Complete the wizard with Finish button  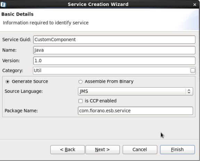coord(177,150)
